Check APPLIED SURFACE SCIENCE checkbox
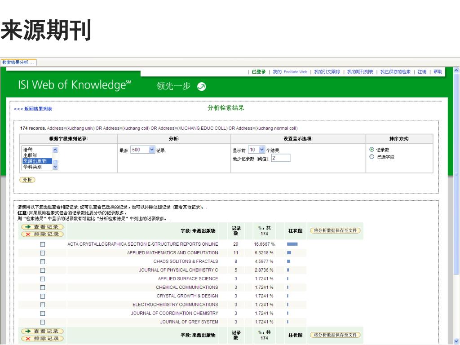The width and height of the screenshot is (460, 345). click(x=43, y=279)
